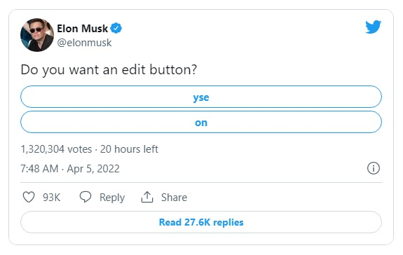The width and height of the screenshot is (403, 255).
Task: Click the share upload arrow icon
Action: click(147, 197)
